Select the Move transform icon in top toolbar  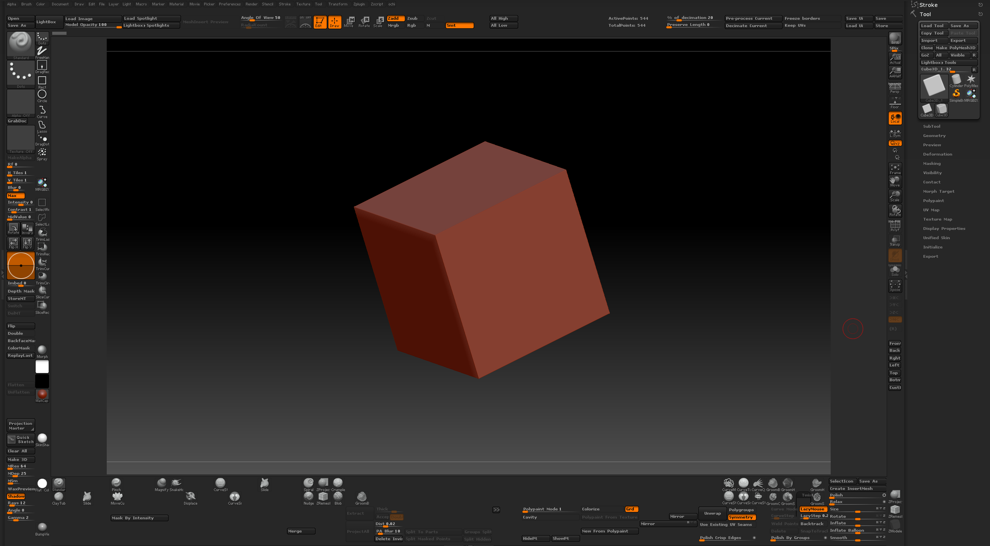350,22
